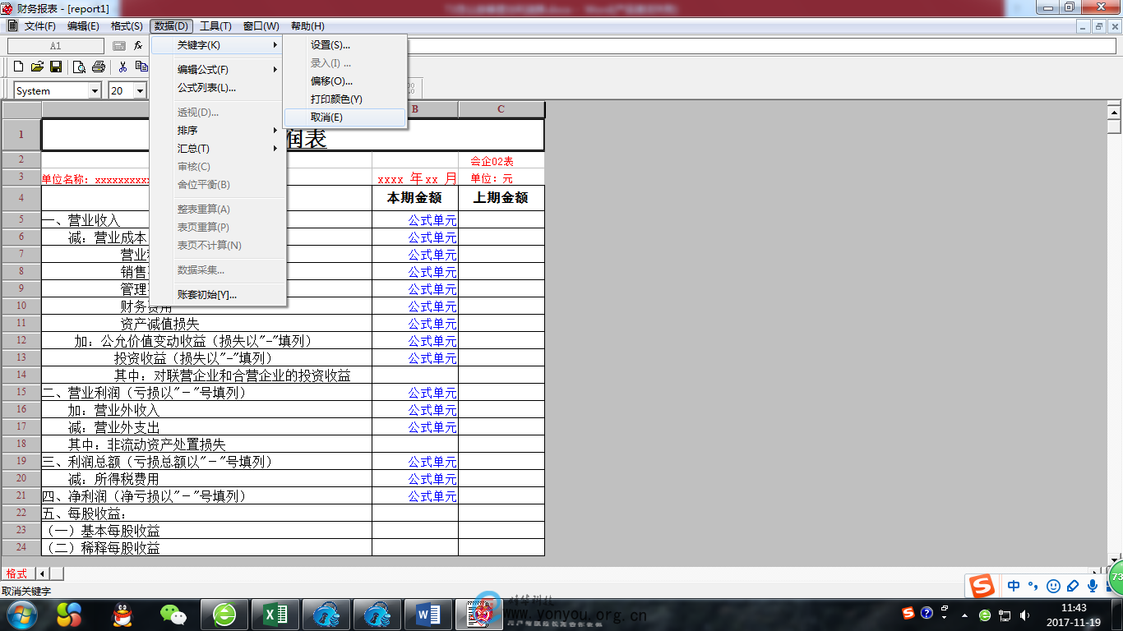
Task: Open a file with the folder icon
Action: coord(37,67)
